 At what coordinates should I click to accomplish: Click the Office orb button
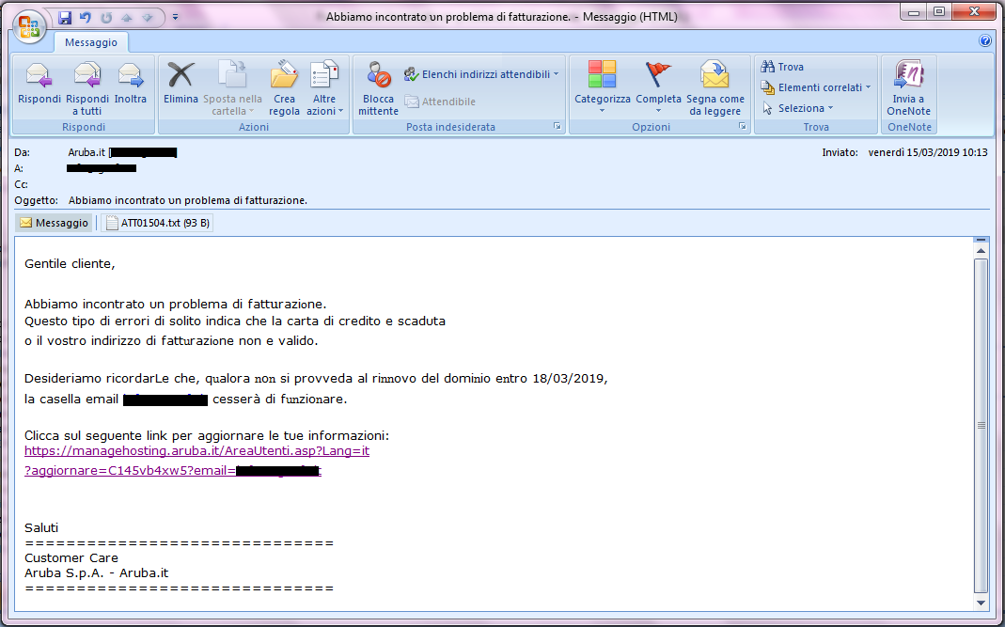29,25
